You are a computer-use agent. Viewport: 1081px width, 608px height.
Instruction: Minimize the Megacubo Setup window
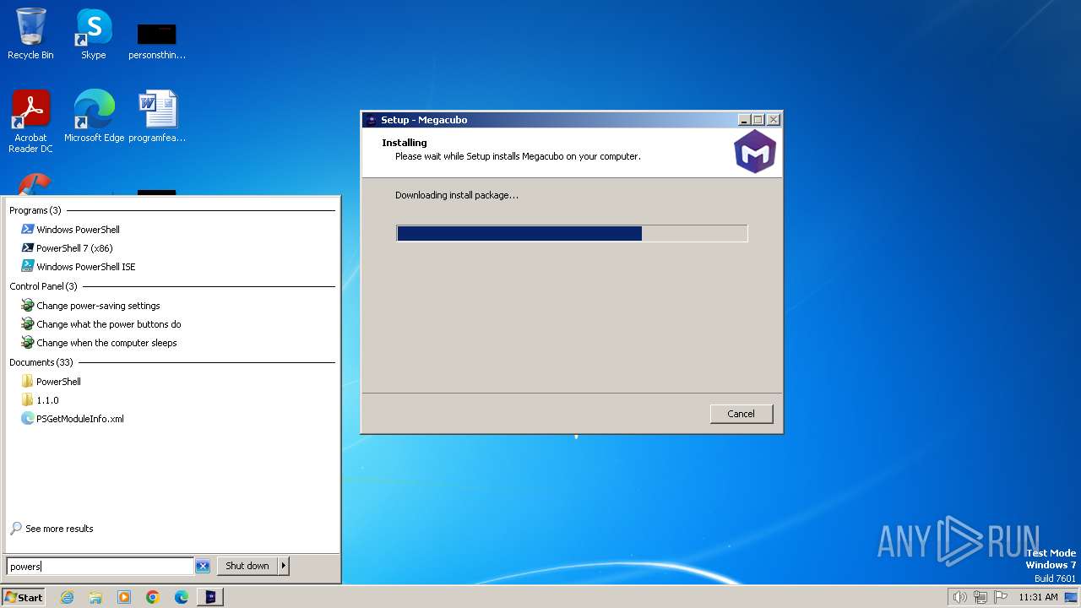[x=744, y=120]
